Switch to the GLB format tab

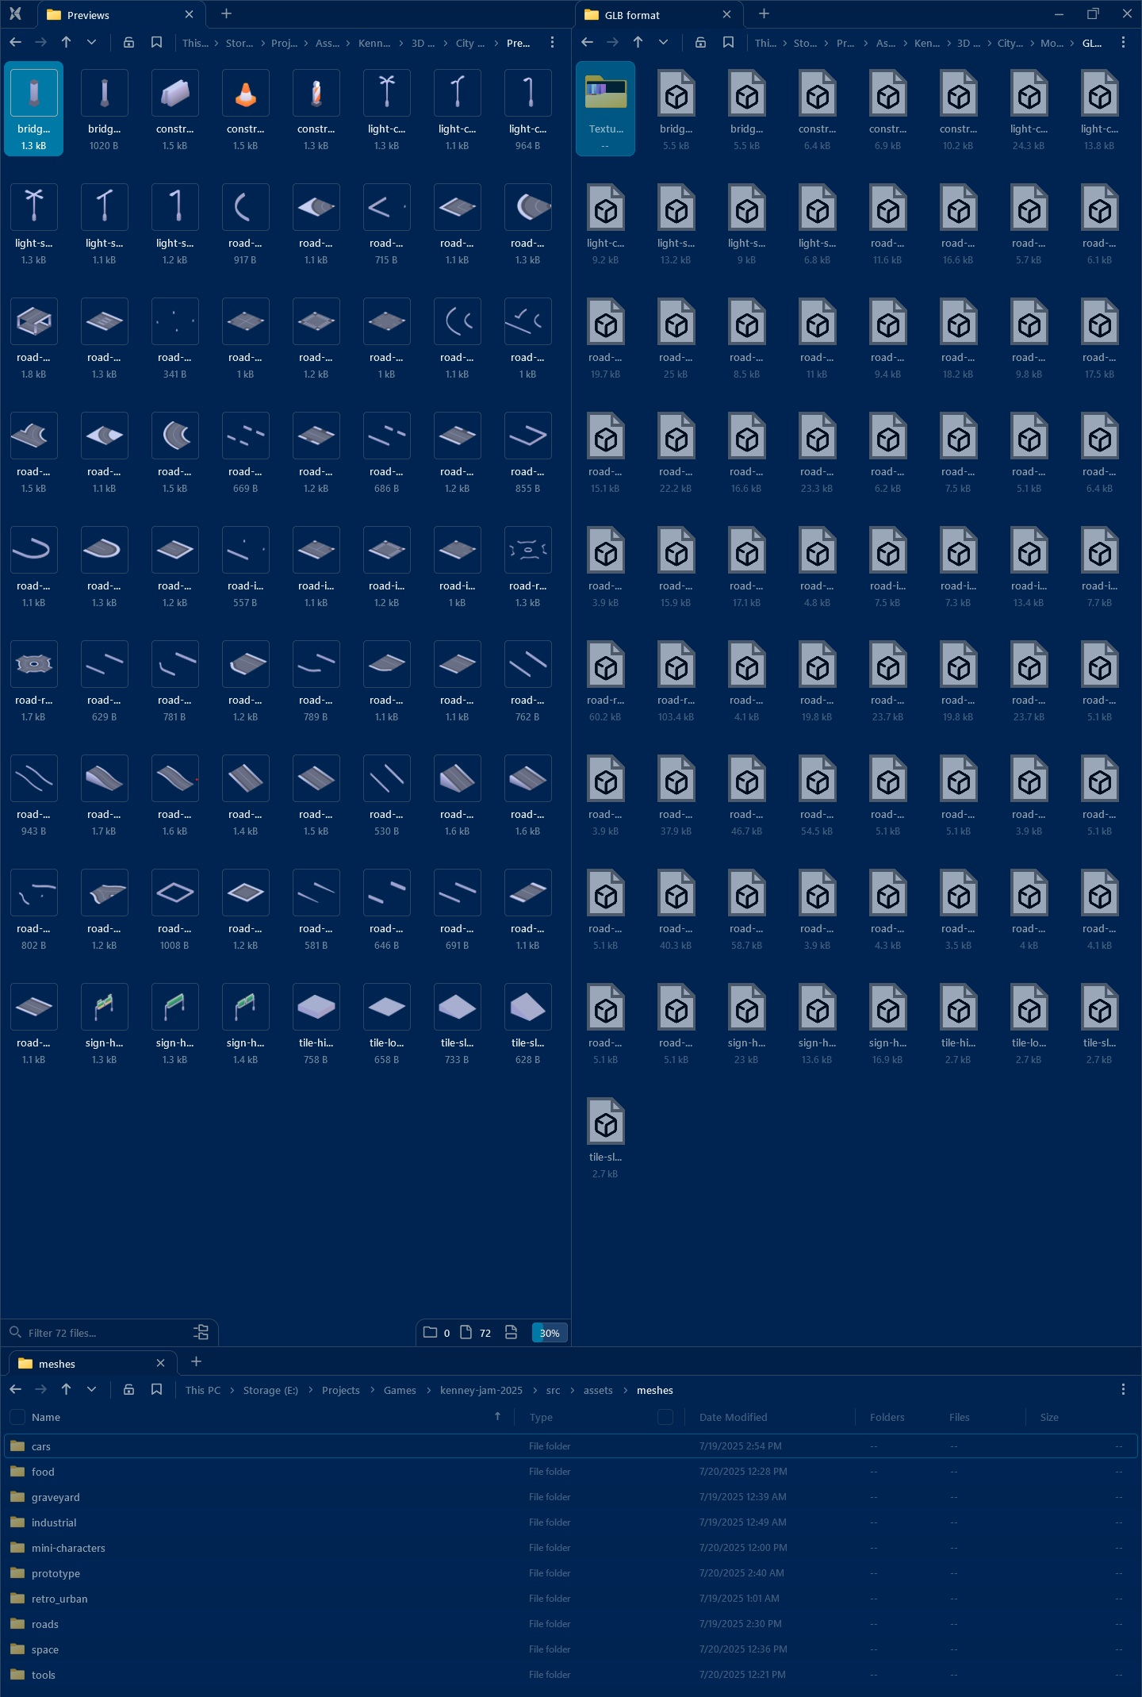click(x=658, y=14)
